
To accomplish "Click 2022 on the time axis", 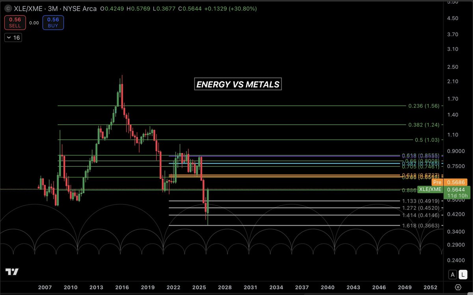I will [x=173, y=288].
